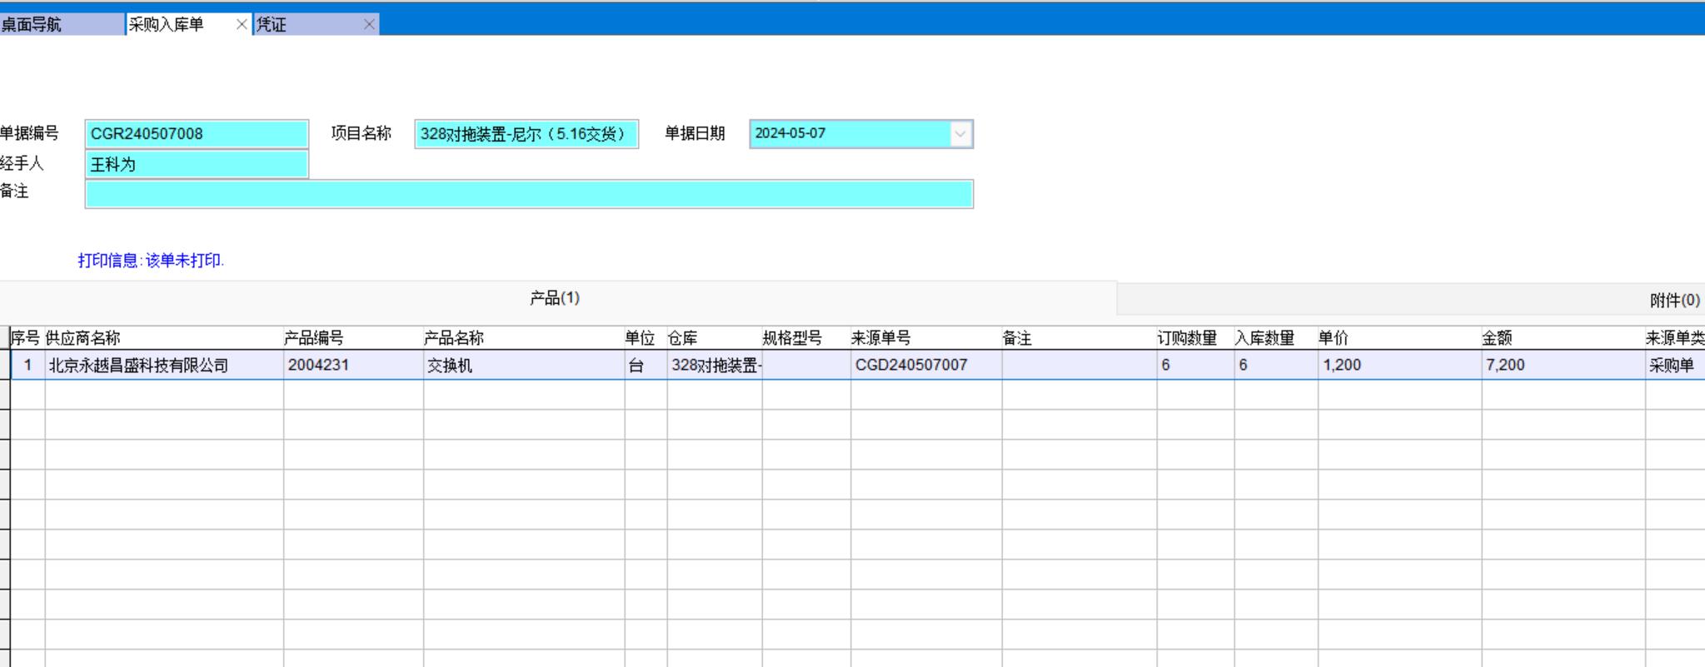Switch to the 凭证 tab
1705x667 pixels.
click(x=300, y=24)
